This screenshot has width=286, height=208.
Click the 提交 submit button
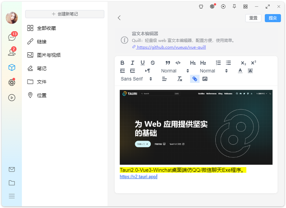click(273, 18)
